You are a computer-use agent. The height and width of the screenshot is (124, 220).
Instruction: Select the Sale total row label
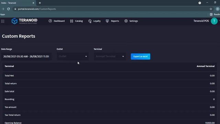(x=9, y=91)
